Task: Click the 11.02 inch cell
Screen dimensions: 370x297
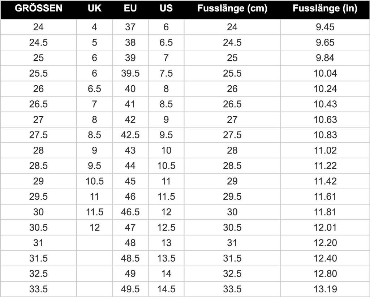Action: [x=325, y=150]
